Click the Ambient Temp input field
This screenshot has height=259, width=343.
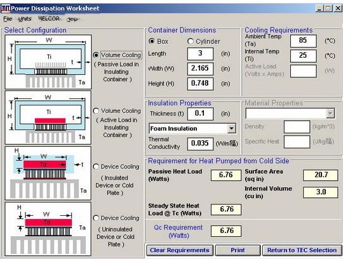pyautogui.click(x=303, y=41)
